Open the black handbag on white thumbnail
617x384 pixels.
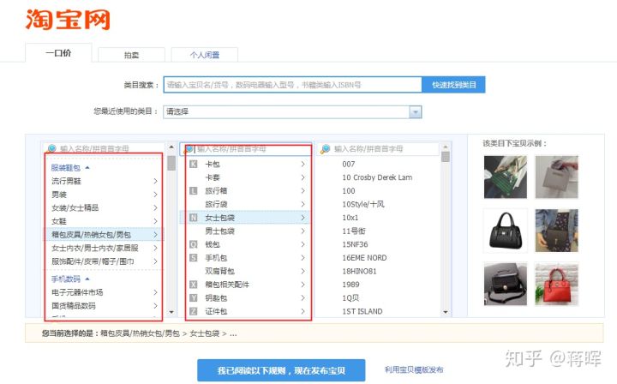(x=506, y=231)
